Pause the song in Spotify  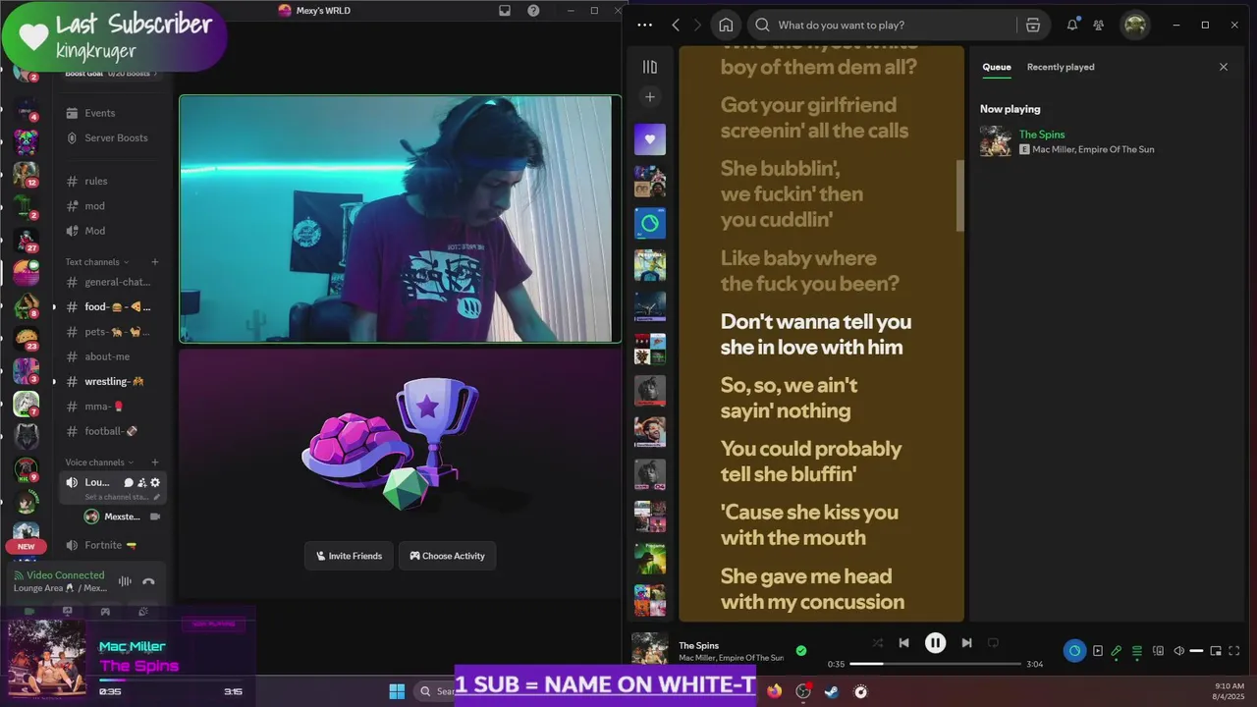[935, 643]
